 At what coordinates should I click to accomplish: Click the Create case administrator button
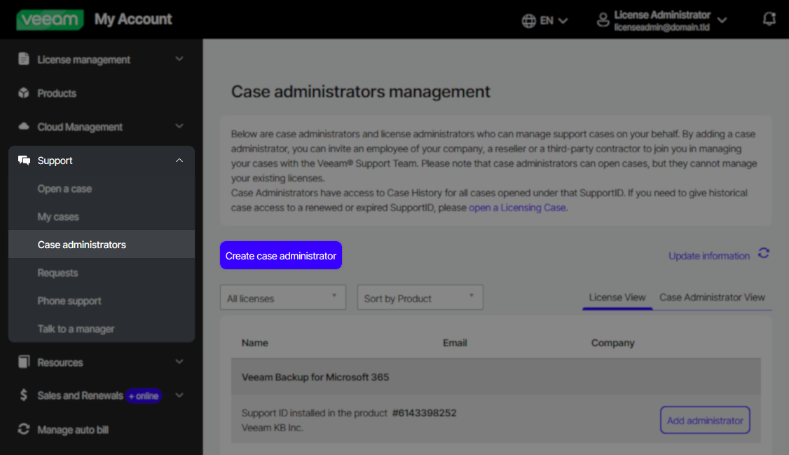(280, 255)
